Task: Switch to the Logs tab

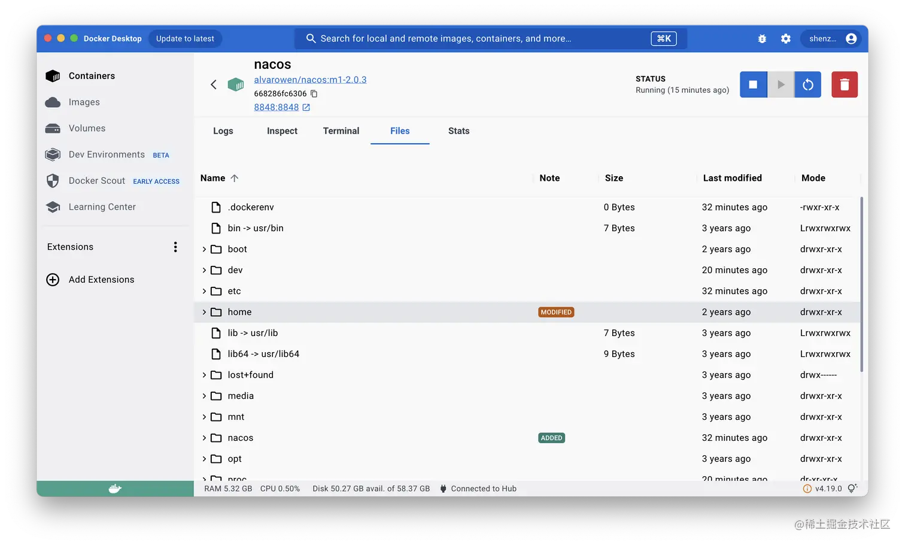Action: pyautogui.click(x=223, y=131)
